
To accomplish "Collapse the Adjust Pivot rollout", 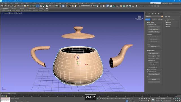I will [x=150, y=23].
